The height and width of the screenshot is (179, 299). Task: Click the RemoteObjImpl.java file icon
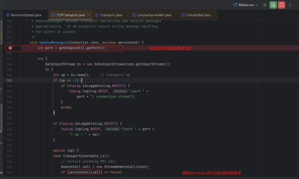pyautogui.click(x=8, y=15)
